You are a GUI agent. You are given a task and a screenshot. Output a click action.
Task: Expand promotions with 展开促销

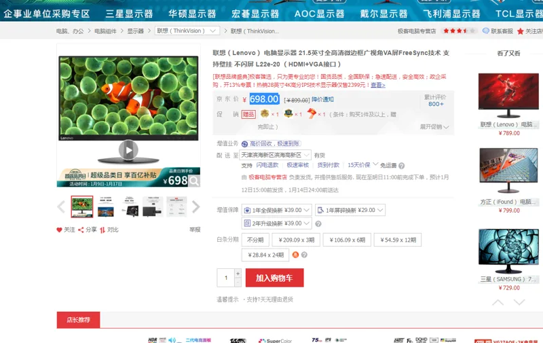[434, 127]
